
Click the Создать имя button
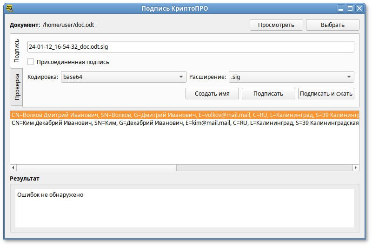click(x=212, y=93)
